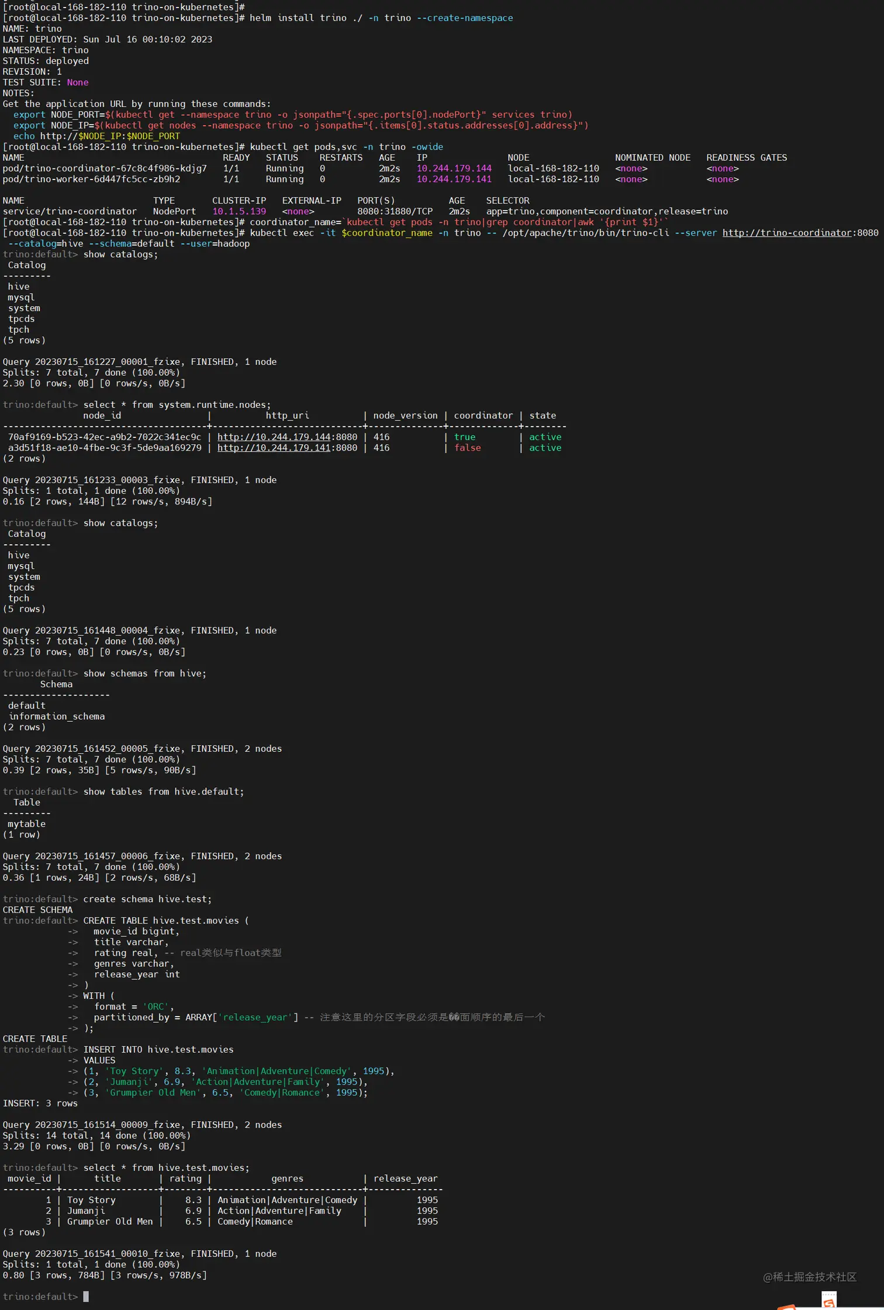Click query ID 20230715_161514_00009_fzixe

coord(108,1125)
